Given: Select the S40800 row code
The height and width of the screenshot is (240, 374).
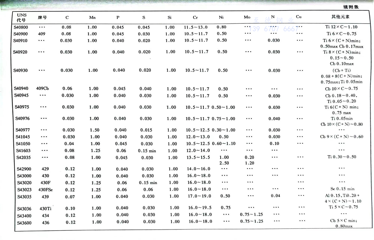Looking at the screenshot, I should (x=20, y=27).
